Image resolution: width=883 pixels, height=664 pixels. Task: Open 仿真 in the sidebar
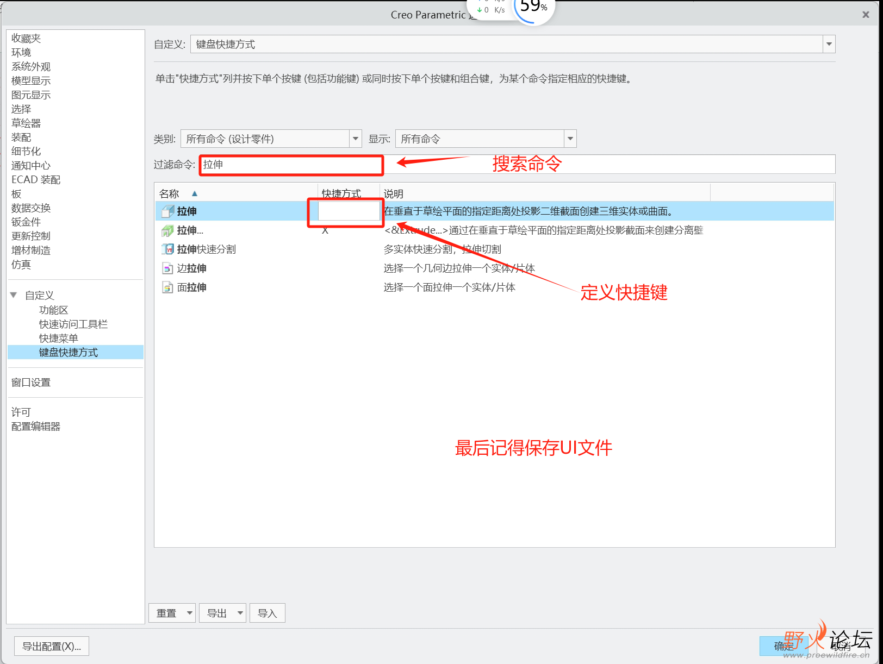21,264
